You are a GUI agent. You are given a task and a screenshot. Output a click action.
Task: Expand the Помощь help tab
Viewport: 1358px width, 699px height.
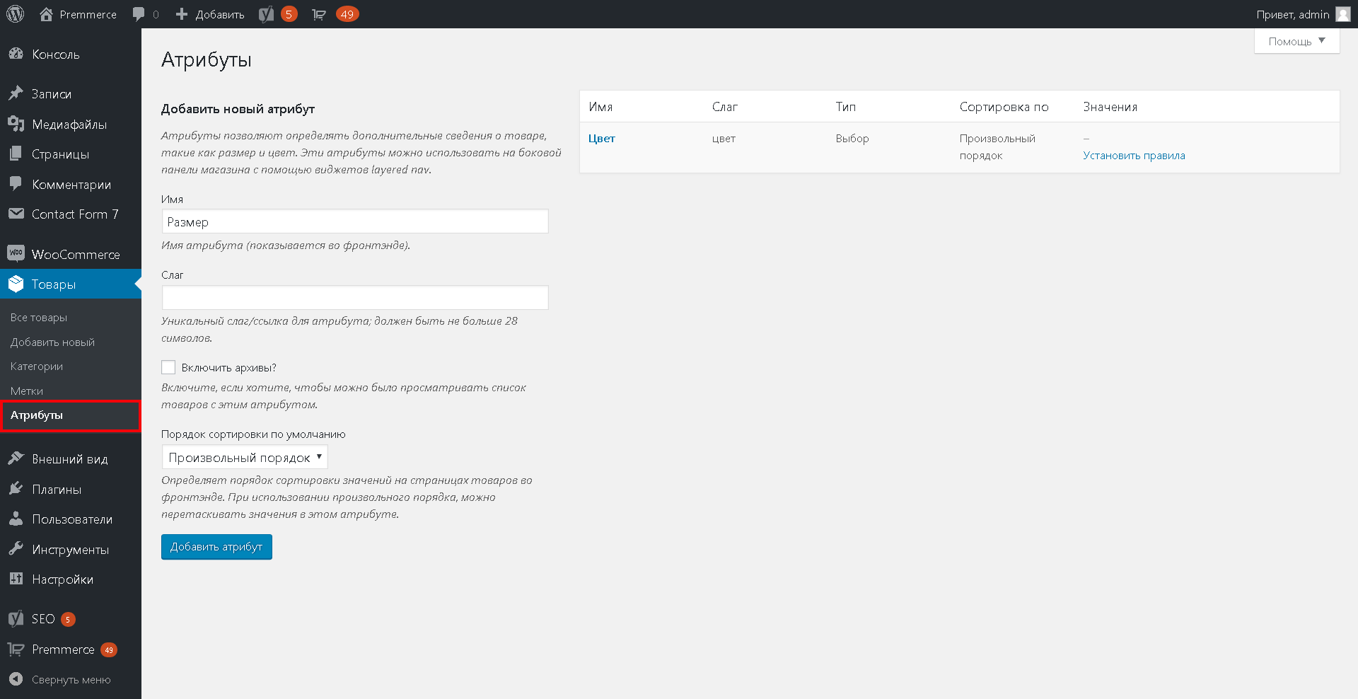[x=1296, y=41]
